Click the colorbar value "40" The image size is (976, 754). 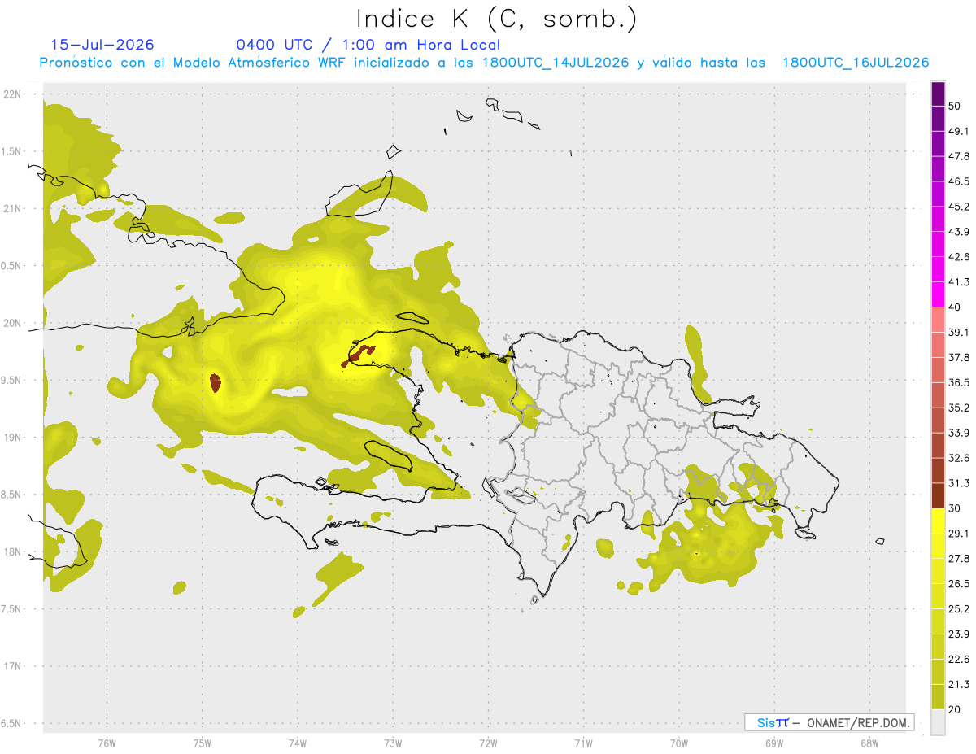tap(955, 307)
